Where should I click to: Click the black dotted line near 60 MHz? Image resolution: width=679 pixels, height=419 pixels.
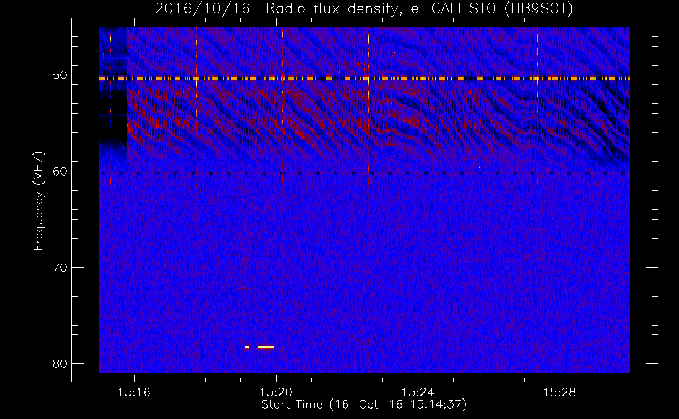point(364,173)
